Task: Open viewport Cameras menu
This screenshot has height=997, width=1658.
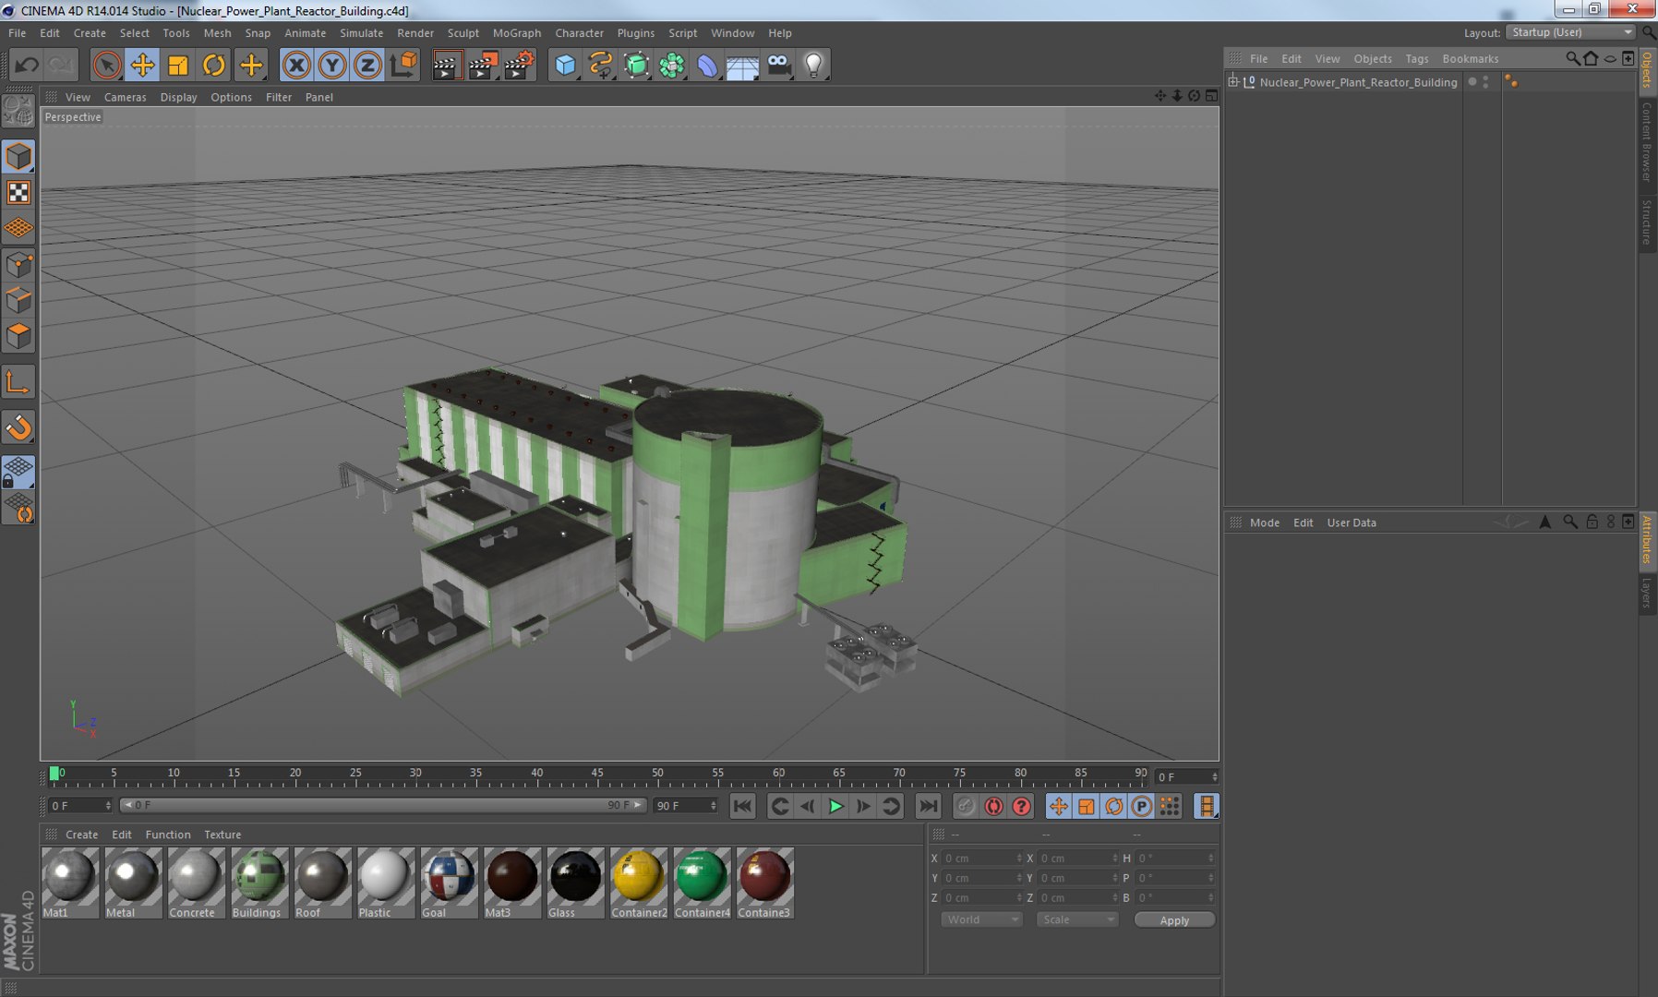Action: click(x=126, y=97)
